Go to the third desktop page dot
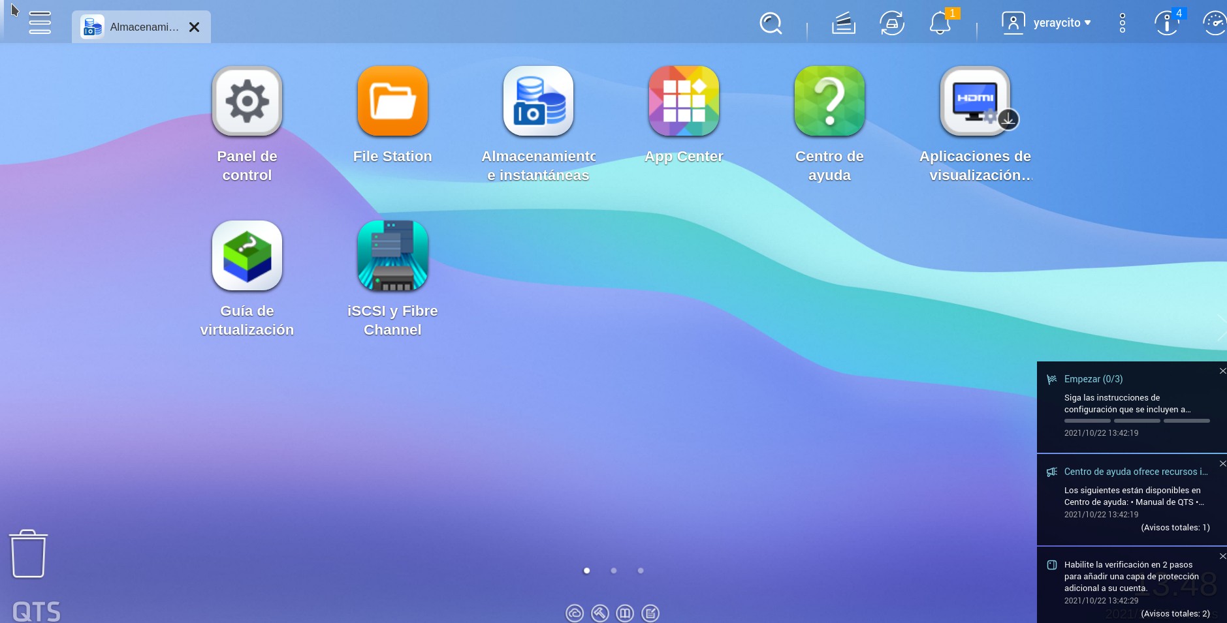The height and width of the screenshot is (623, 1227). point(641,571)
